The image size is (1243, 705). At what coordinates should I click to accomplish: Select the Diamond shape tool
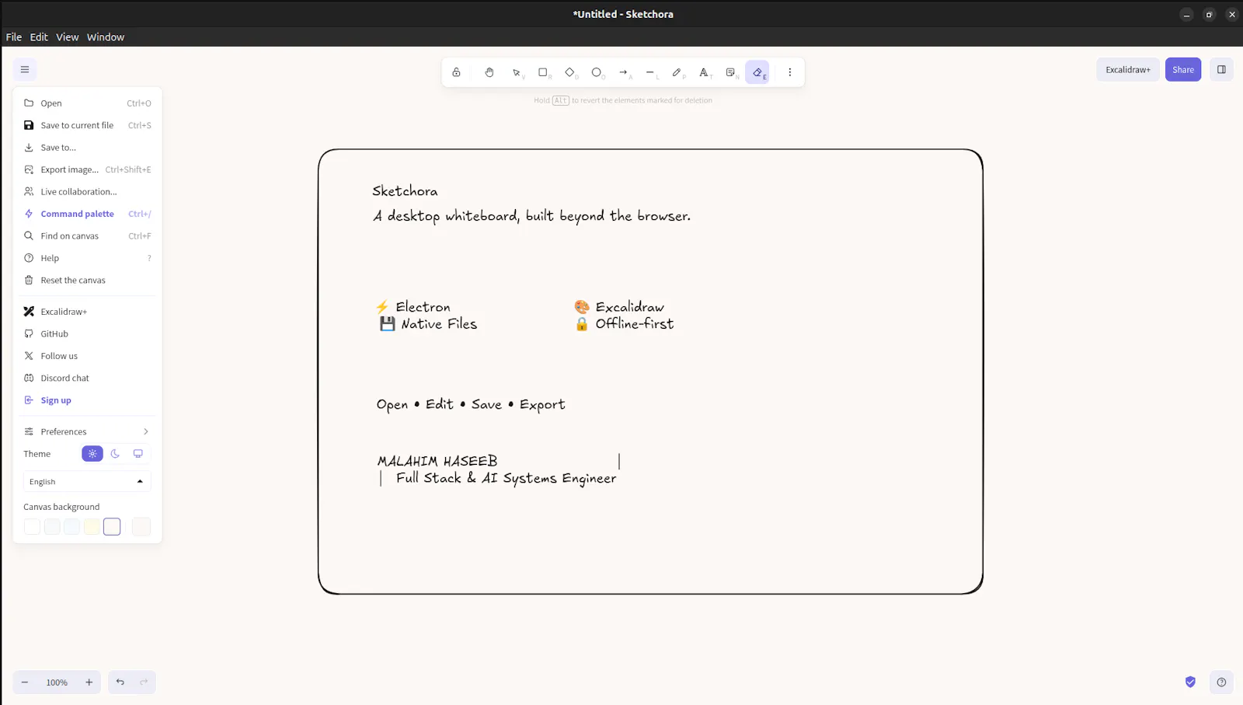(570, 72)
